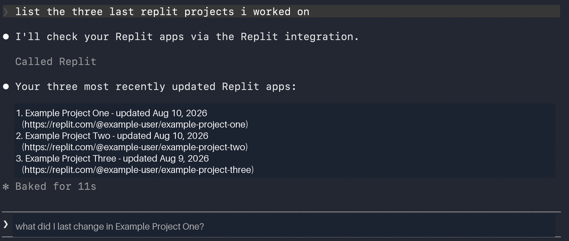Image resolution: width=569 pixels, height=241 pixels.
Task: Open the example-project-two Replit link
Action: (135, 147)
